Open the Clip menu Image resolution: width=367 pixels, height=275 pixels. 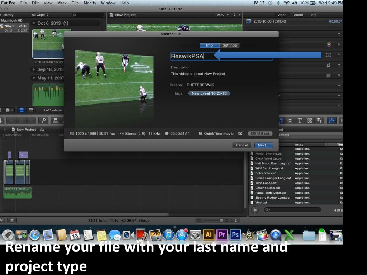[75, 3]
